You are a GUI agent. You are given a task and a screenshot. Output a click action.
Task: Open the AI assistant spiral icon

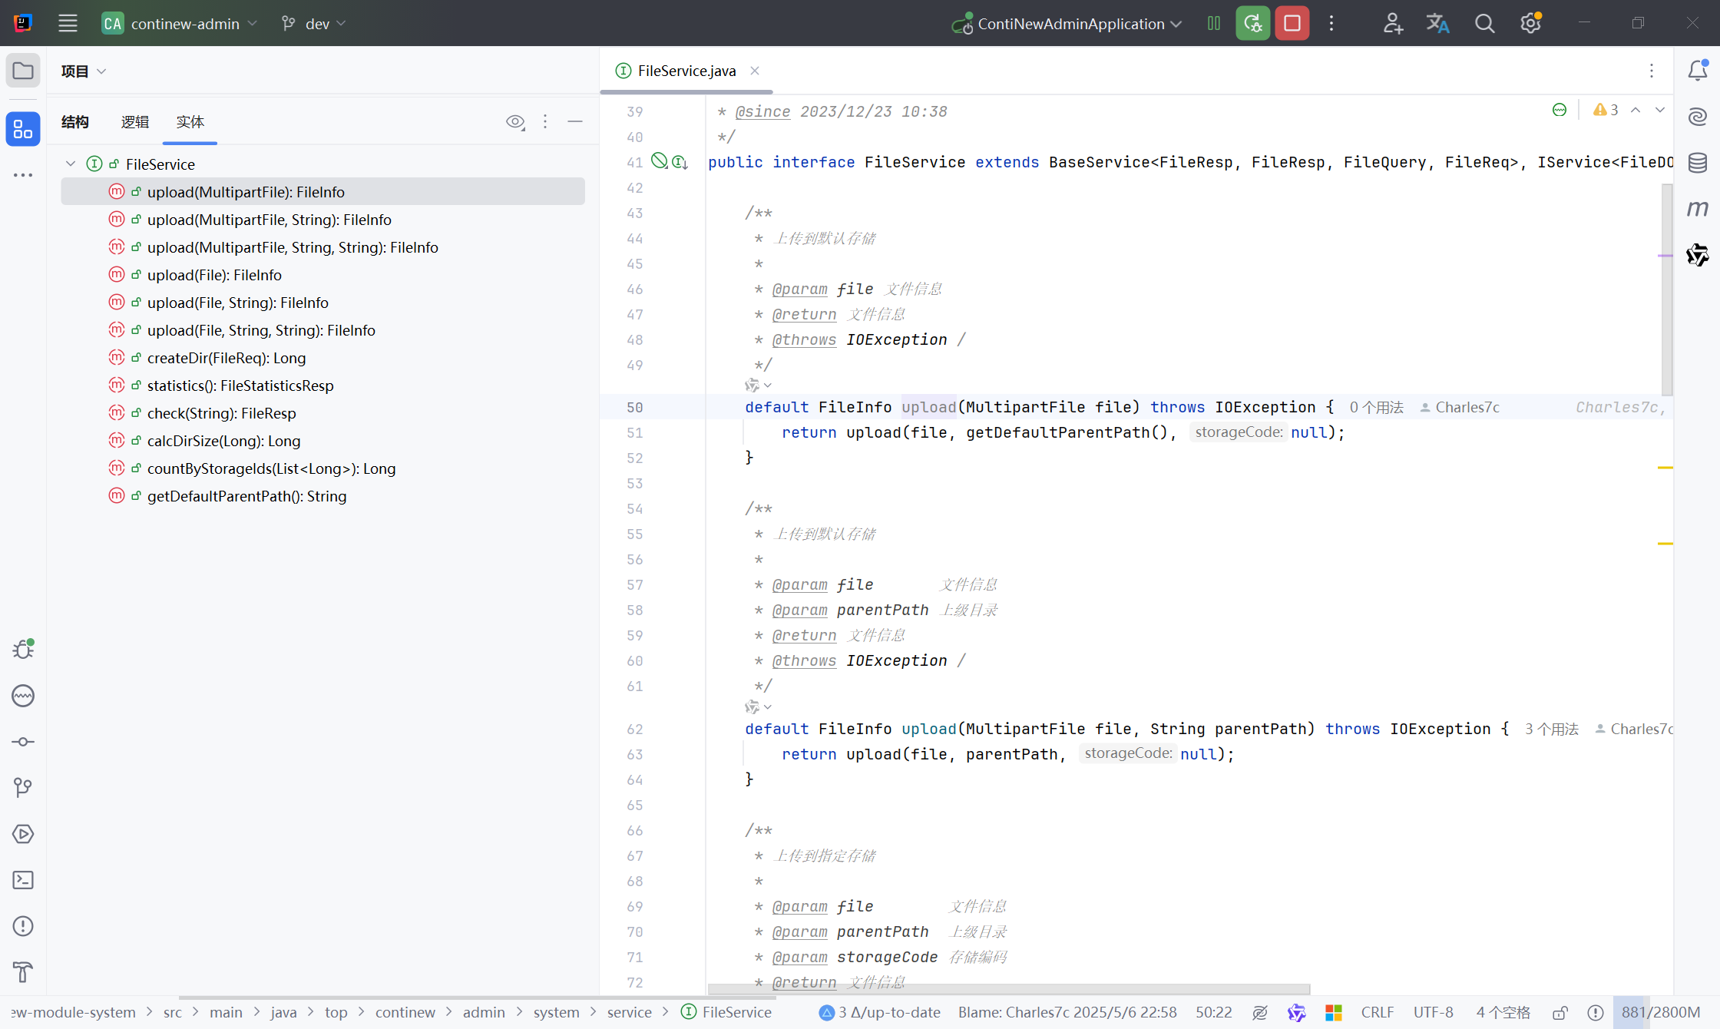point(1698,117)
